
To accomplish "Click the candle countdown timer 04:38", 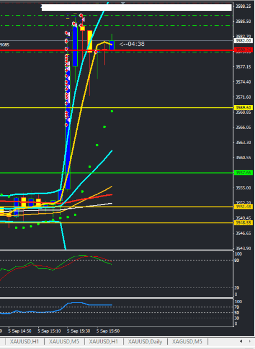I will click(132, 44).
